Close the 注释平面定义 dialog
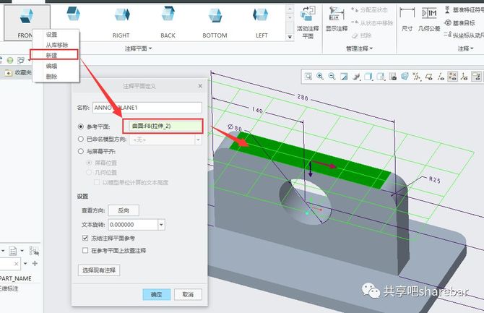The width and height of the screenshot is (484, 313). [x=200, y=86]
